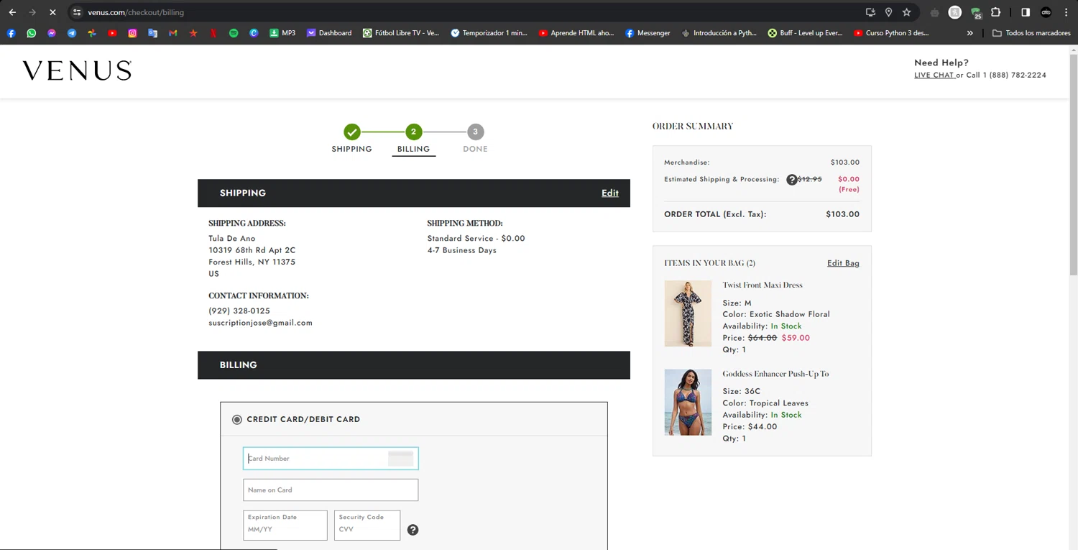Click the Venus logo

[77, 70]
